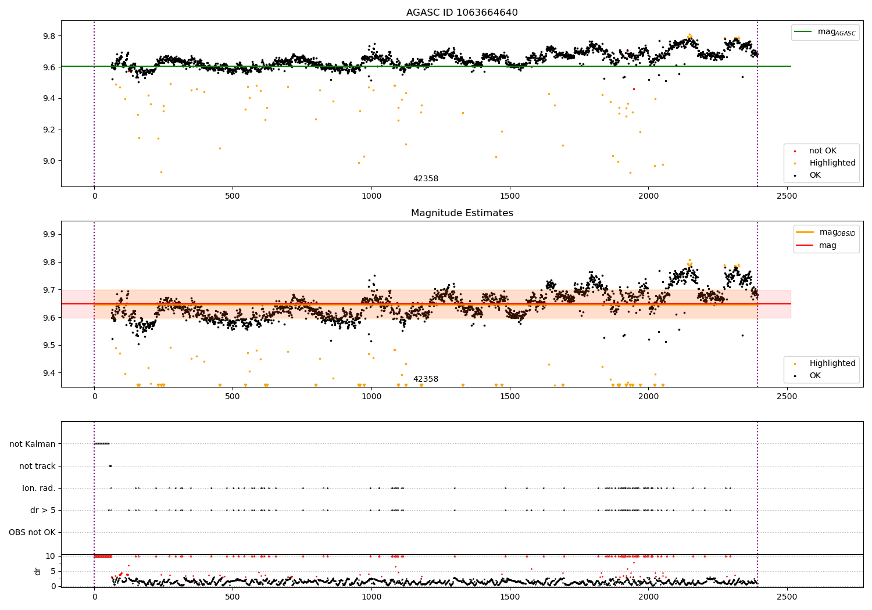
Task: Click the 'Ion. rad.' row label
Action: tap(39, 489)
